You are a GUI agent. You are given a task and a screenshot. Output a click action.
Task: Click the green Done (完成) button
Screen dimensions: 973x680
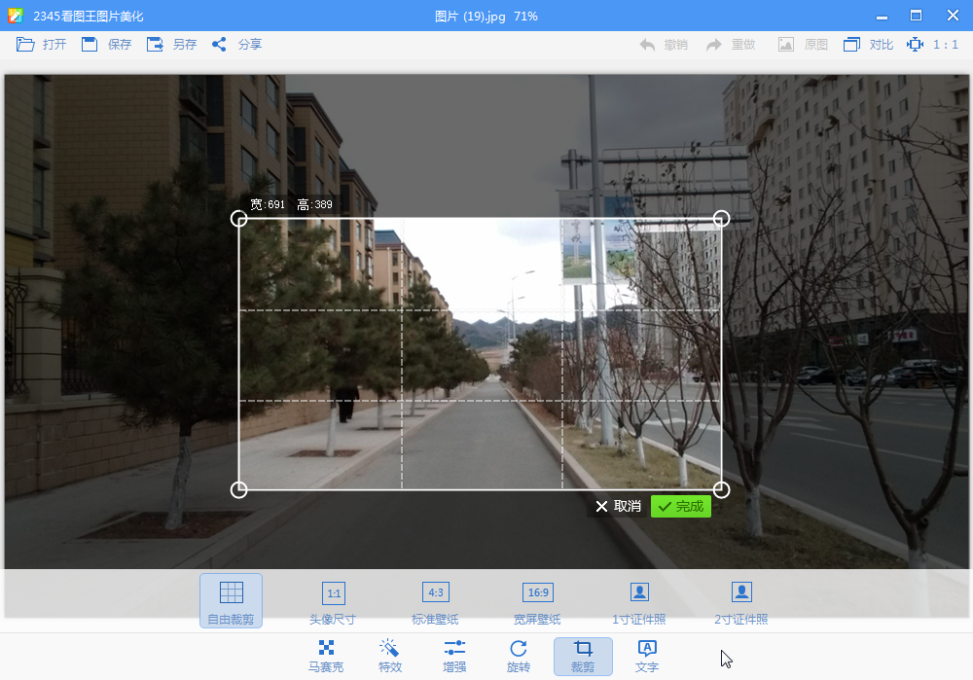[681, 506]
